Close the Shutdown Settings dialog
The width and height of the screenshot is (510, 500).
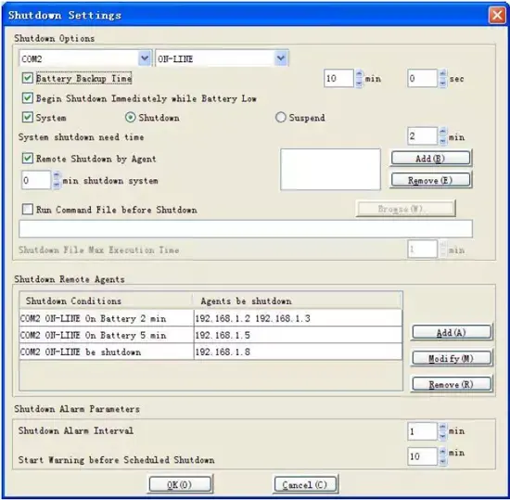click(497, 15)
